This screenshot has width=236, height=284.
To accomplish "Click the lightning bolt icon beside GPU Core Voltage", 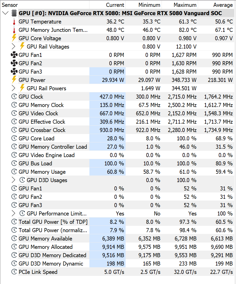I will [x=14, y=38].
